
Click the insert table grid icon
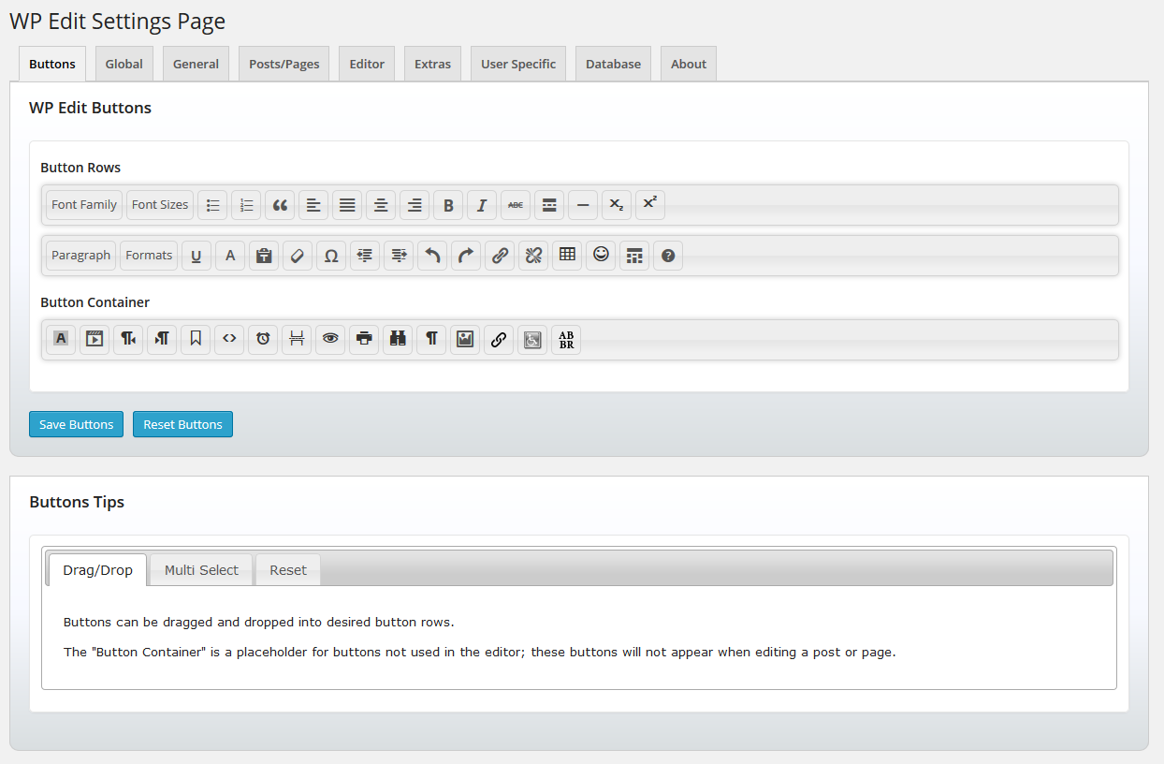click(x=567, y=256)
